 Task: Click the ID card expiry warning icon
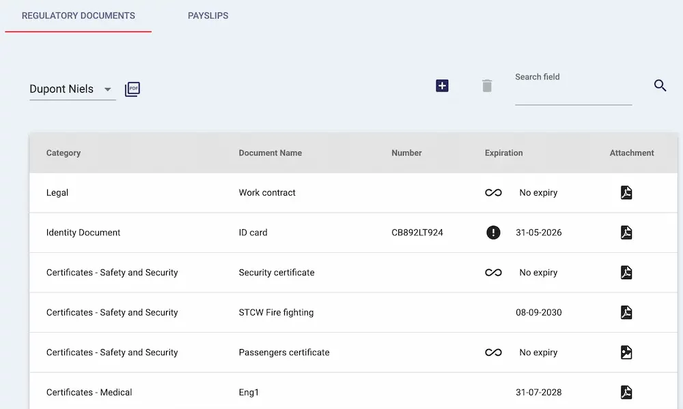493,232
